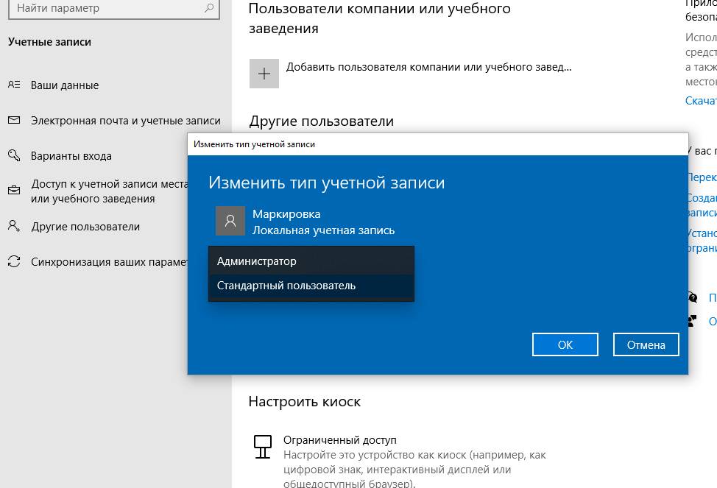Click the 'Ваши данные' sidebar icon

point(14,85)
